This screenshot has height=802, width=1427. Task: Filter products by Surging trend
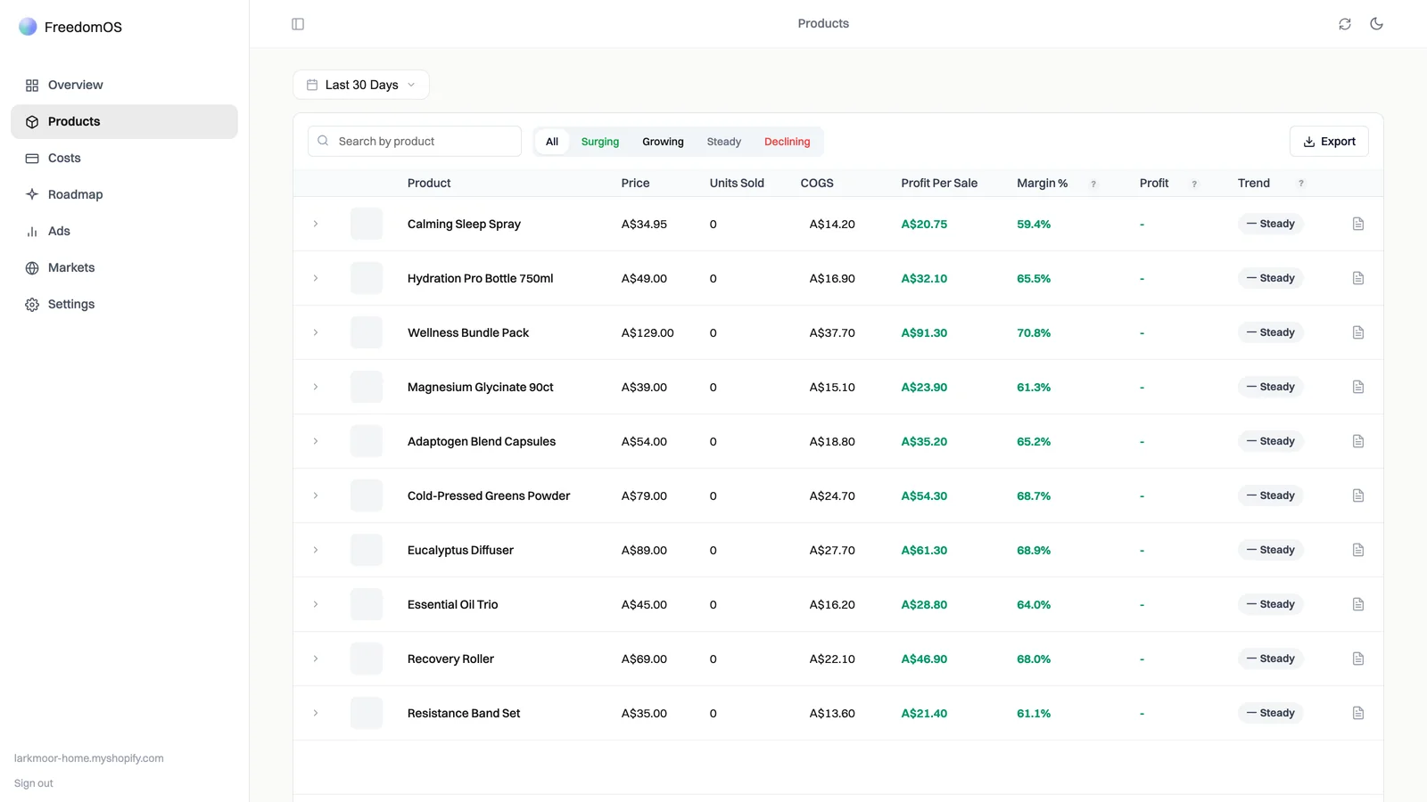pyautogui.click(x=600, y=142)
